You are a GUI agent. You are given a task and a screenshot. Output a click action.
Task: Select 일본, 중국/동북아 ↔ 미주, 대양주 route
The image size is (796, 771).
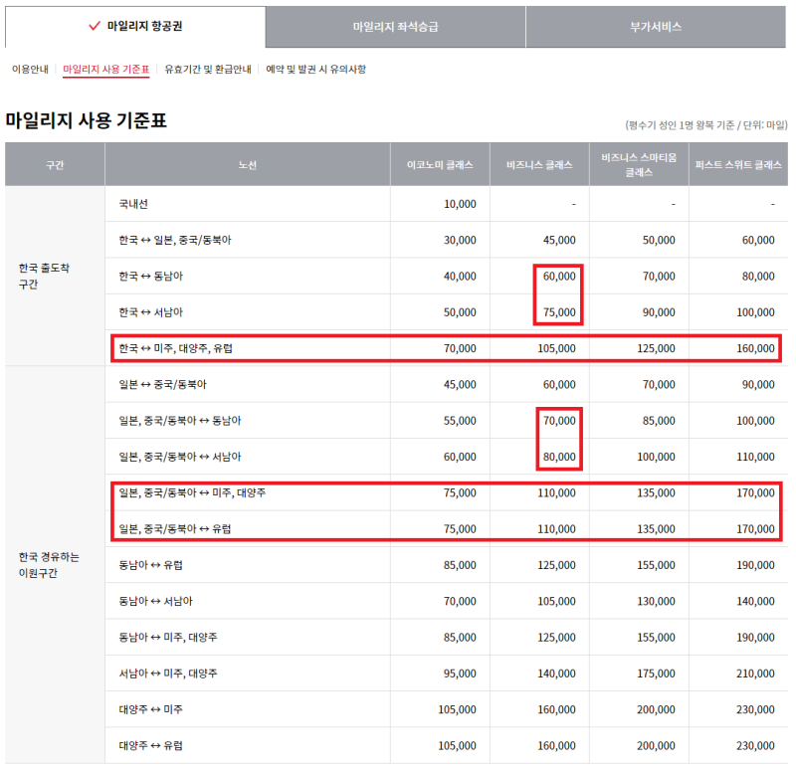(192, 492)
